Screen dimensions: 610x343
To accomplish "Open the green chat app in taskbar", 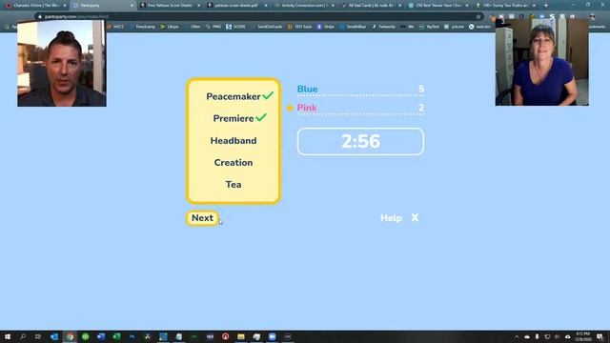I will click(x=85, y=336).
